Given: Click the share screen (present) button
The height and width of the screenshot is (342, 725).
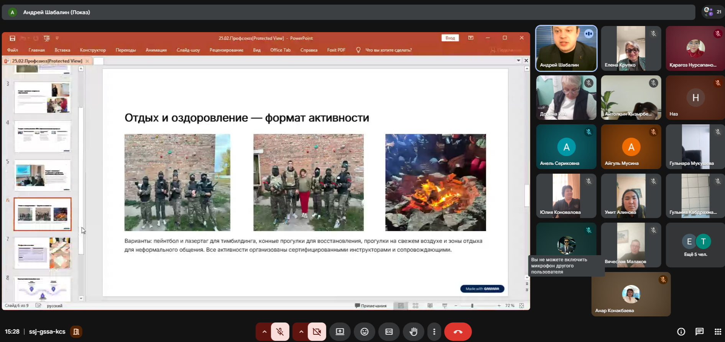Looking at the screenshot, I should [x=340, y=332].
